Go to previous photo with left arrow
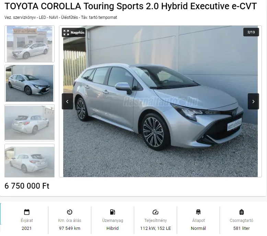This screenshot has width=267, height=236. click(67, 102)
